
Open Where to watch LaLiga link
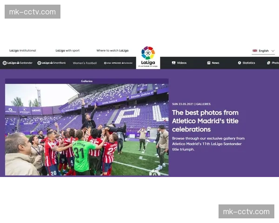point(113,51)
